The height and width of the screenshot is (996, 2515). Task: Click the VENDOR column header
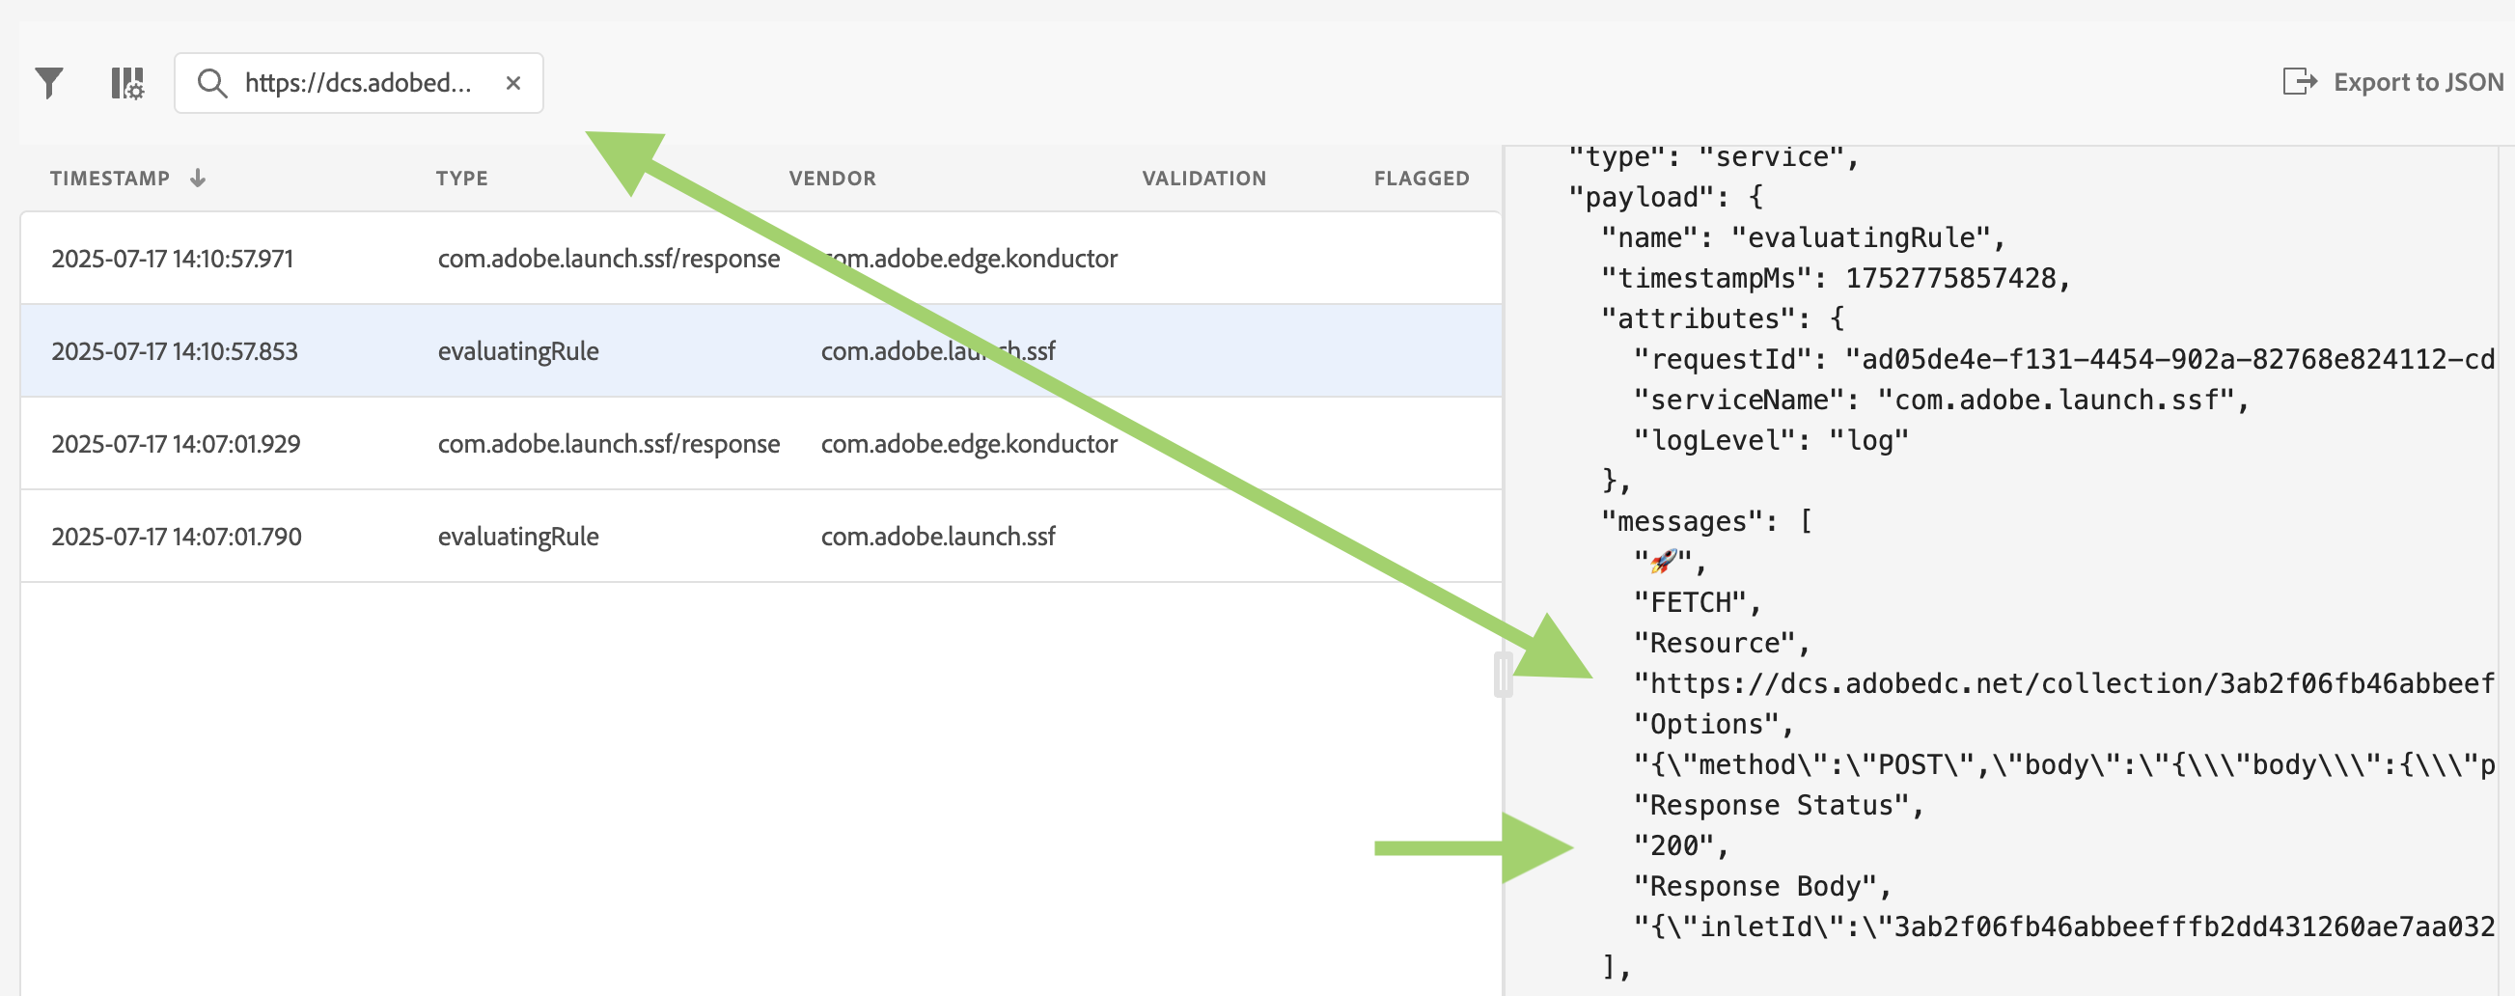[832, 178]
